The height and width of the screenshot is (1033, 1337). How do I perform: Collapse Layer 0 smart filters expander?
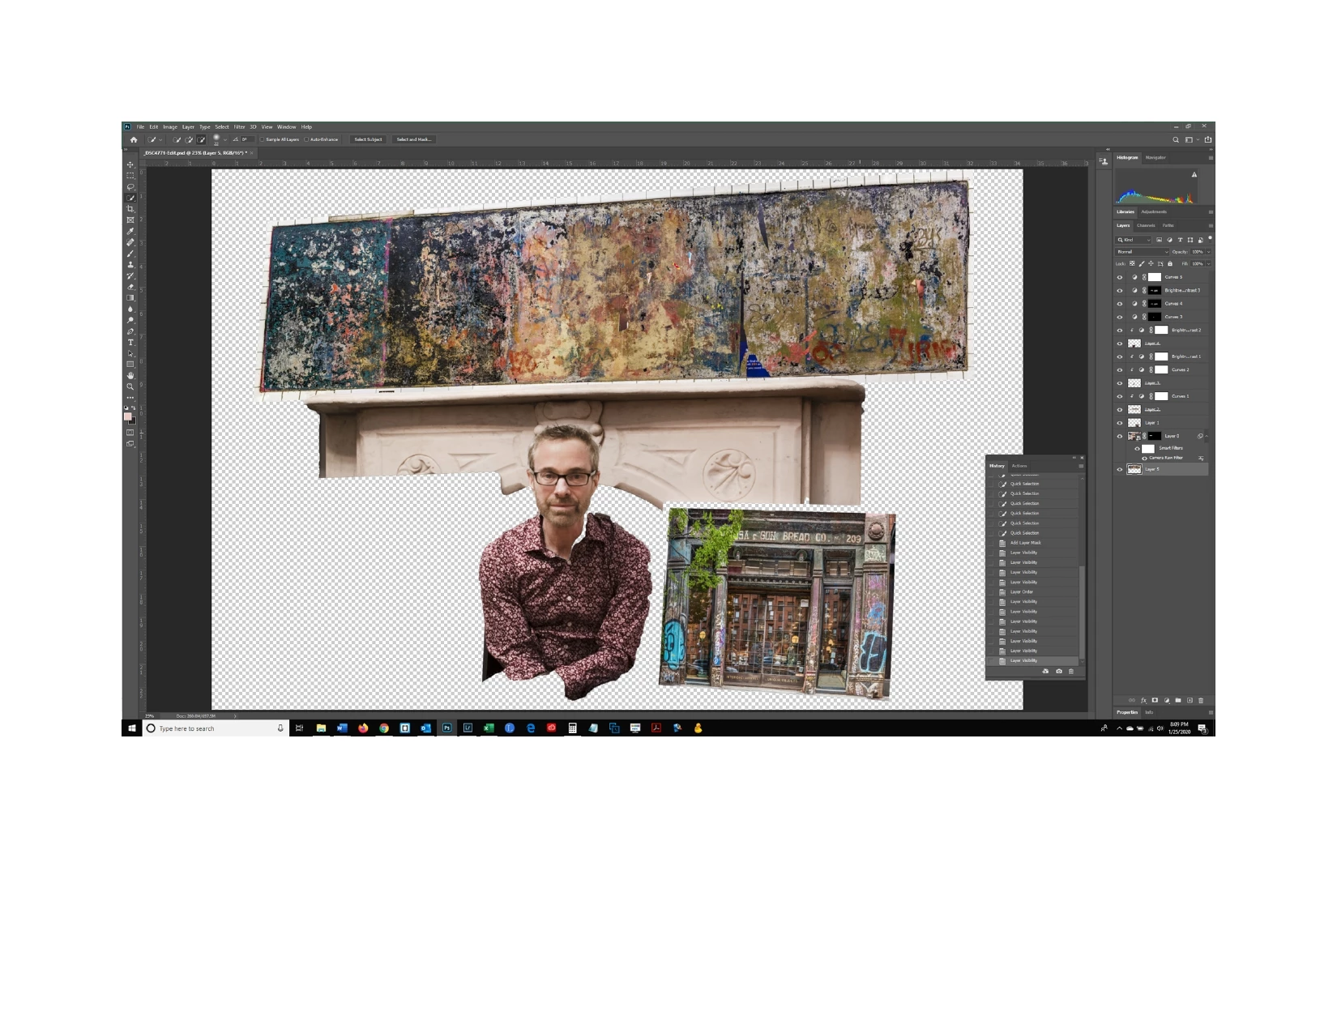(1207, 436)
